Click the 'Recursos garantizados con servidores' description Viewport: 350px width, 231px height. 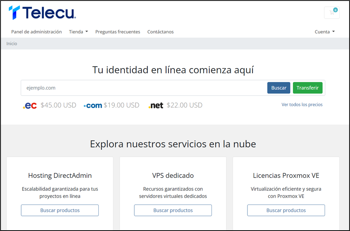(x=173, y=193)
